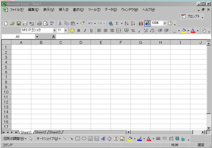Open the 表示(V) menu
This screenshot has height=148, width=212.
pyautogui.click(x=49, y=10)
